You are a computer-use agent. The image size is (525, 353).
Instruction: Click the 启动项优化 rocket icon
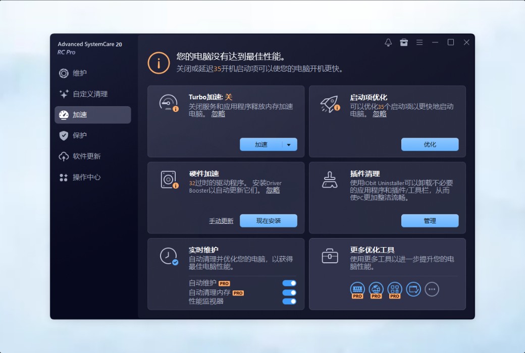click(x=330, y=104)
